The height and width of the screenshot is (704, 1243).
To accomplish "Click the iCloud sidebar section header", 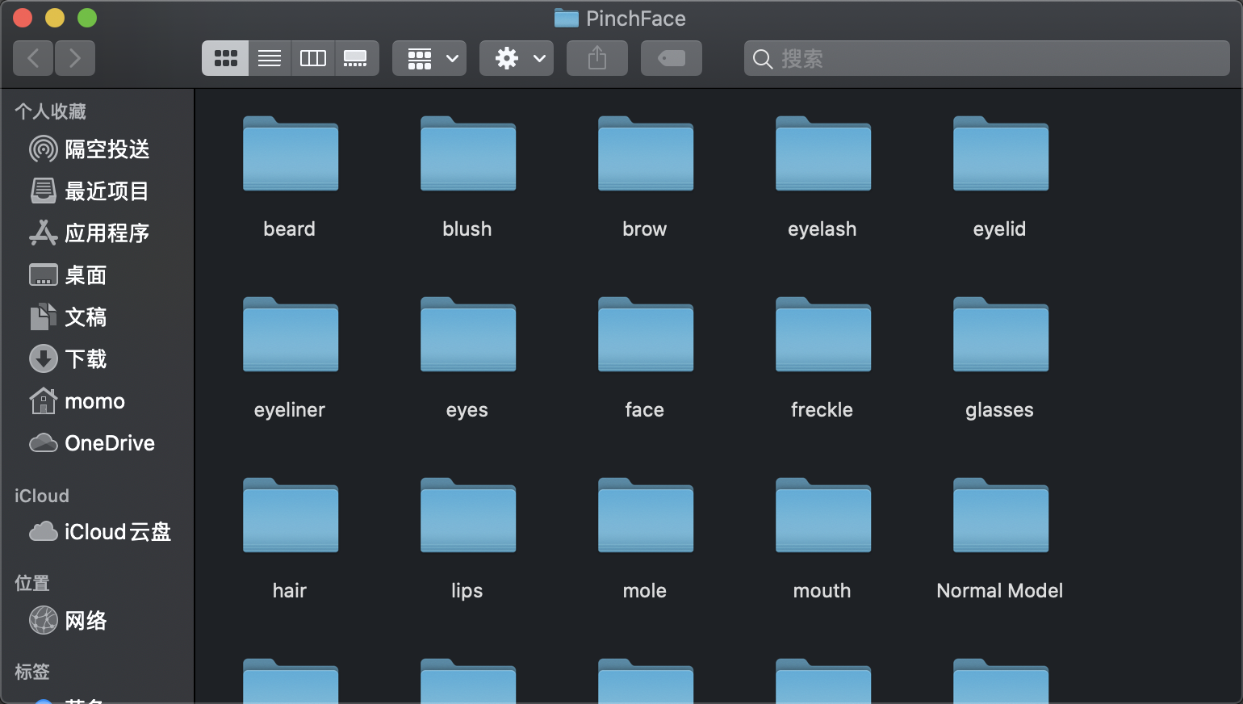I will [42, 496].
